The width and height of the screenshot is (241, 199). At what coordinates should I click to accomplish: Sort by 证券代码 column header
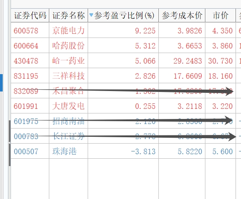[30, 16]
